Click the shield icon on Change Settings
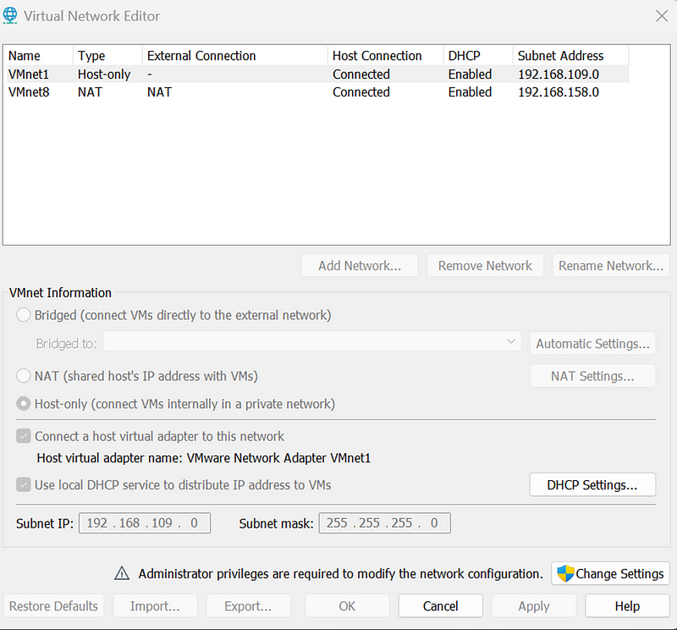 (565, 573)
